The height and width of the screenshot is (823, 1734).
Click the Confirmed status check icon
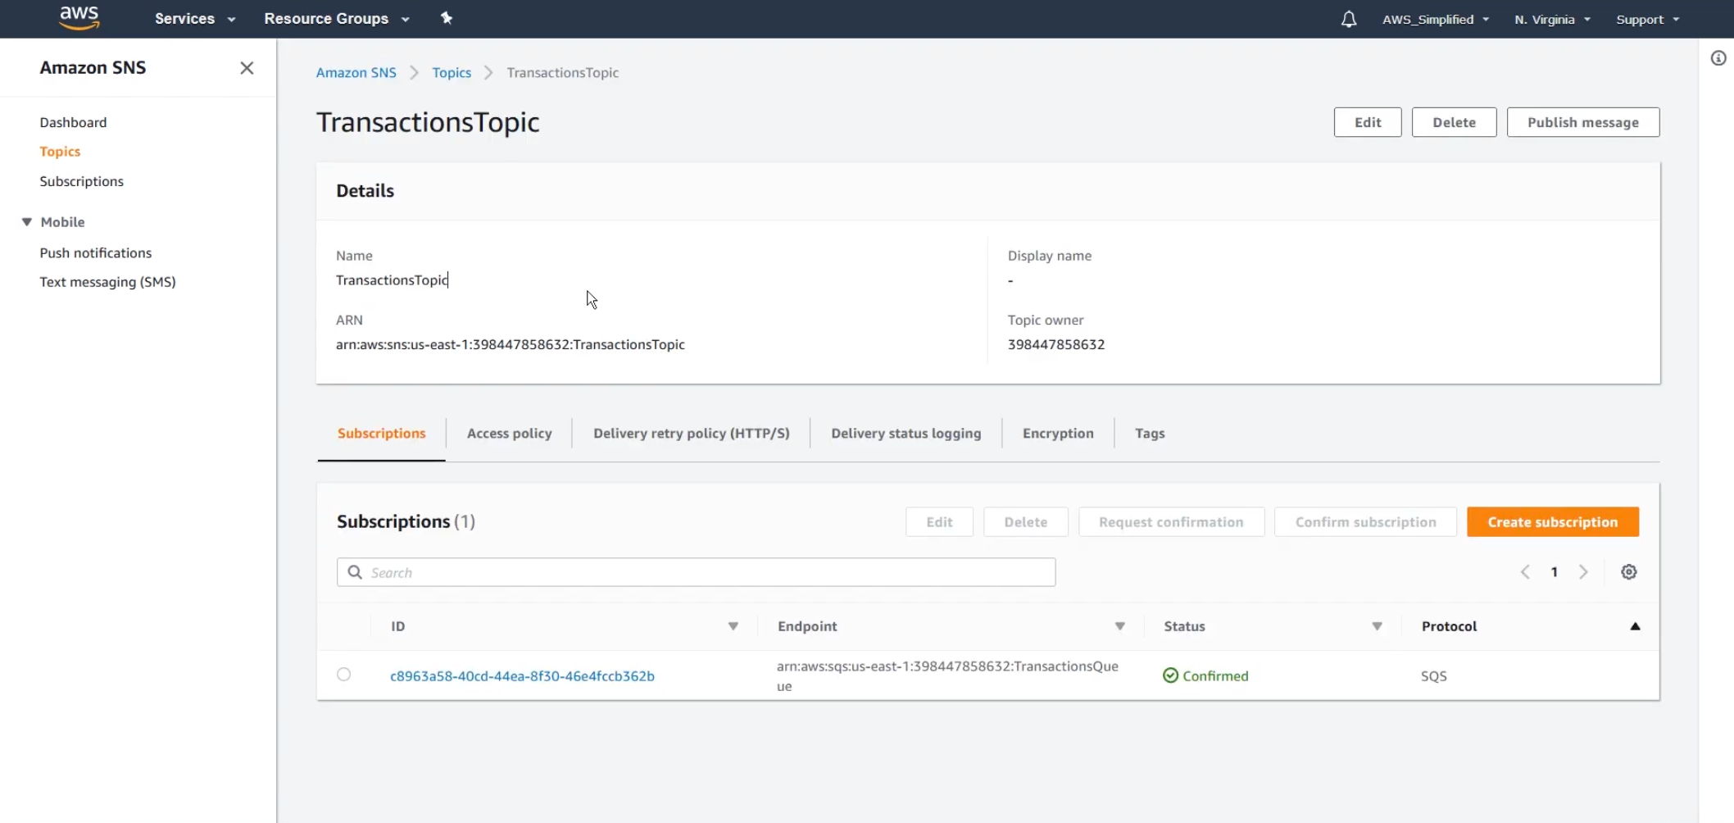point(1170,675)
